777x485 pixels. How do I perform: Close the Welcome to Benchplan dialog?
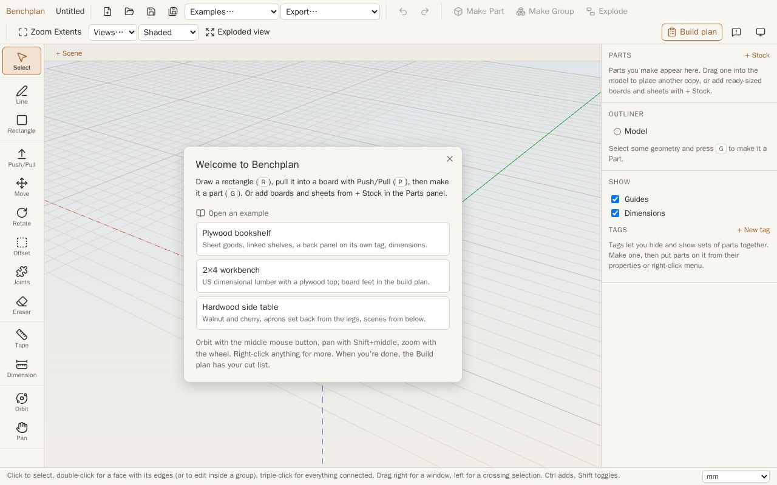click(450, 159)
